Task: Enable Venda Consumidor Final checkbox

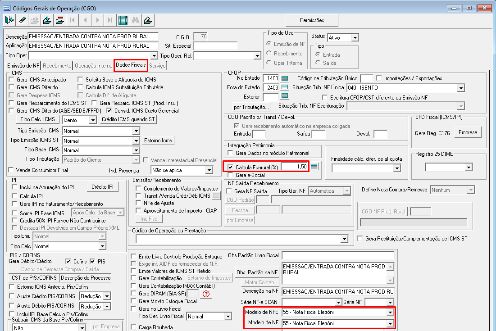Action: pyautogui.click(x=11, y=170)
